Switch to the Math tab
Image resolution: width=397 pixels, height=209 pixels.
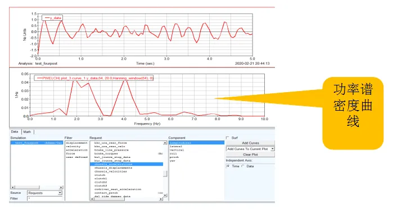click(x=27, y=132)
